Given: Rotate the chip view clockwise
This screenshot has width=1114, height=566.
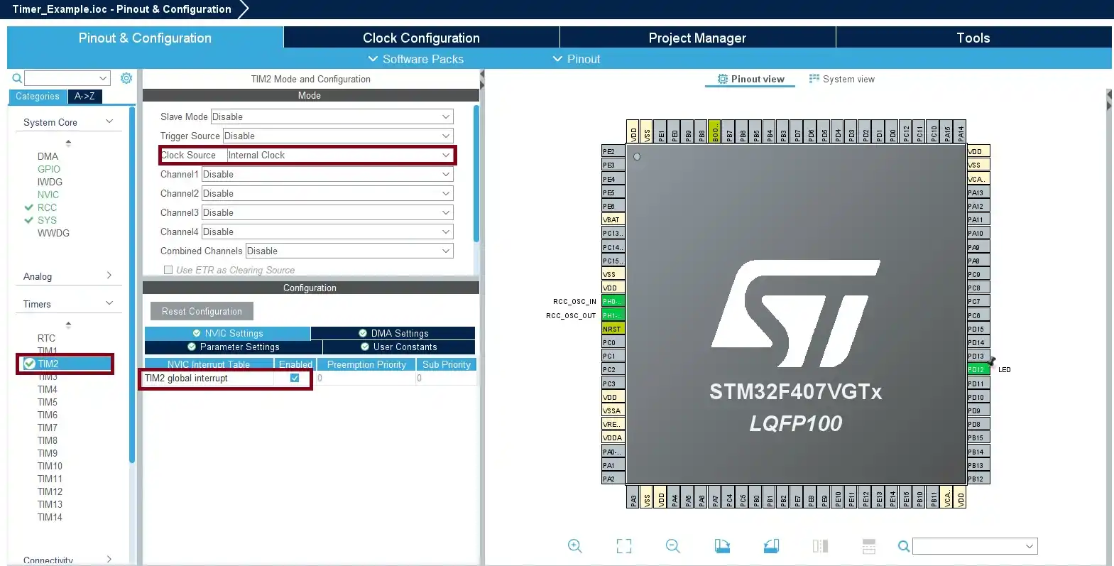Looking at the screenshot, I should click(x=722, y=546).
